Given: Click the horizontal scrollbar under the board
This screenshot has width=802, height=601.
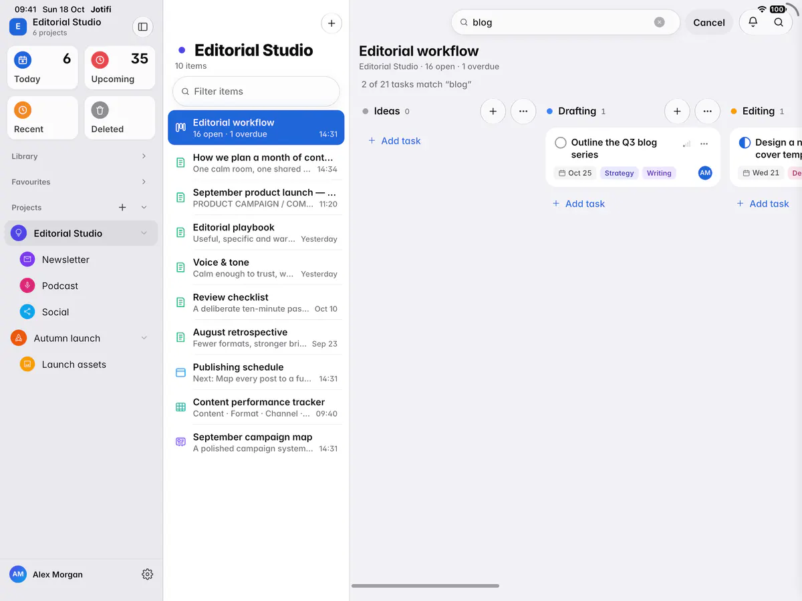Looking at the screenshot, I should (425, 586).
